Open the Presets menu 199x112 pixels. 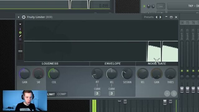click(x=149, y=17)
